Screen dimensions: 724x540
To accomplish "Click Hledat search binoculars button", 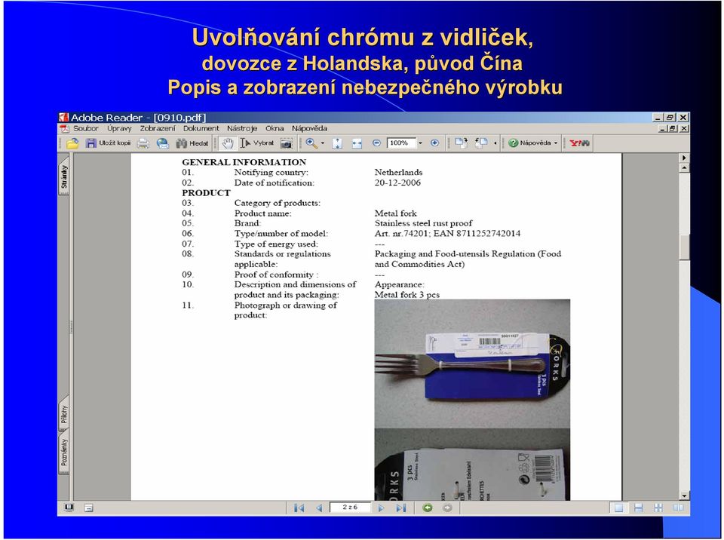I will tap(192, 143).
